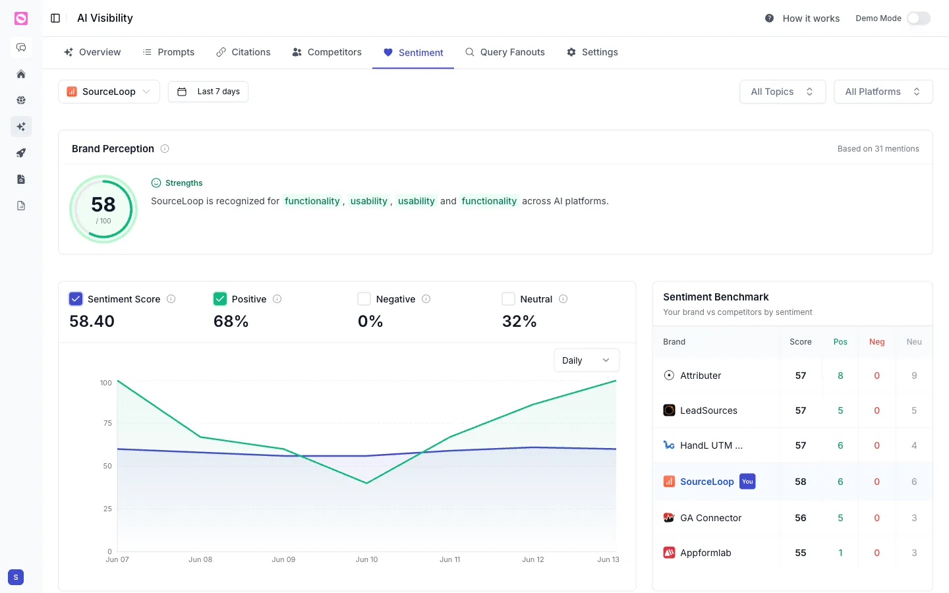Select the Sentiment tab
The image size is (949, 593).
[x=413, y=53]
